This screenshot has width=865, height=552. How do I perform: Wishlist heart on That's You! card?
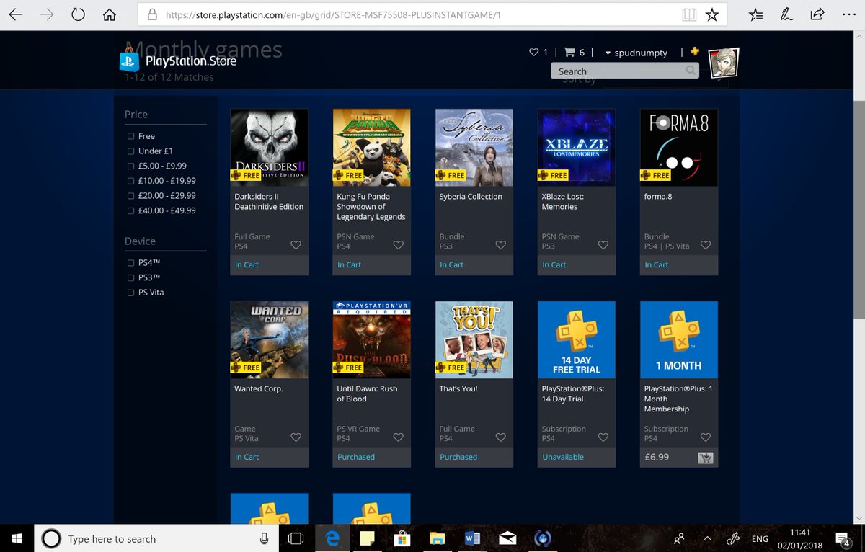tap(501, 437)
